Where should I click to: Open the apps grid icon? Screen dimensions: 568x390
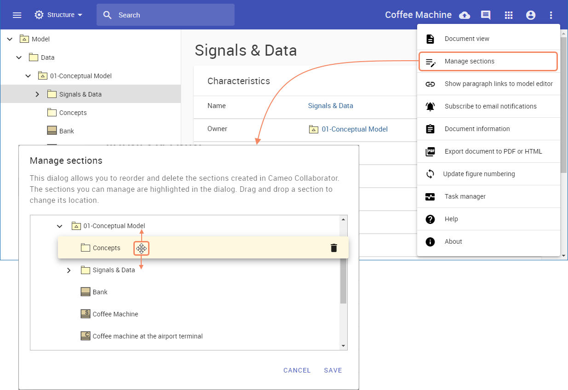coord(508,15)
